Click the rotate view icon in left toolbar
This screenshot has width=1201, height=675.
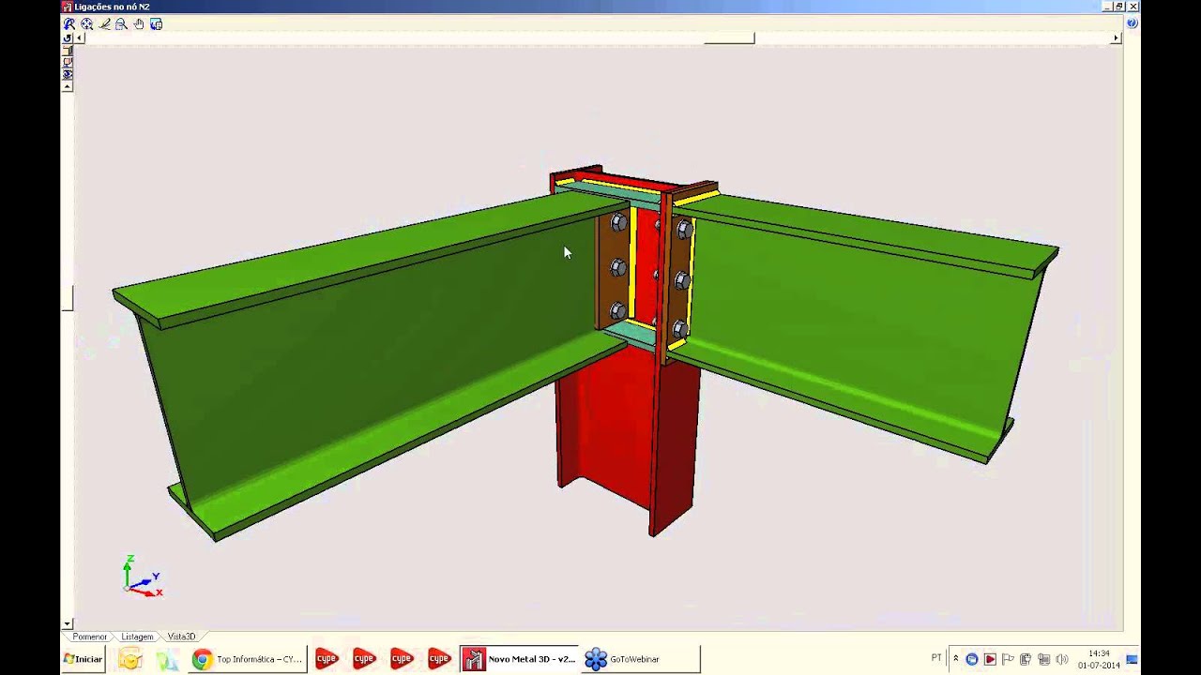pyautogui.click(x=68, y=38)
